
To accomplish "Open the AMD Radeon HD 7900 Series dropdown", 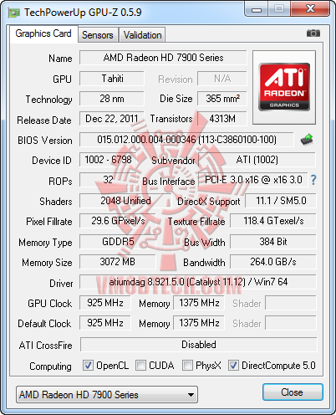I will click(107, 395).
